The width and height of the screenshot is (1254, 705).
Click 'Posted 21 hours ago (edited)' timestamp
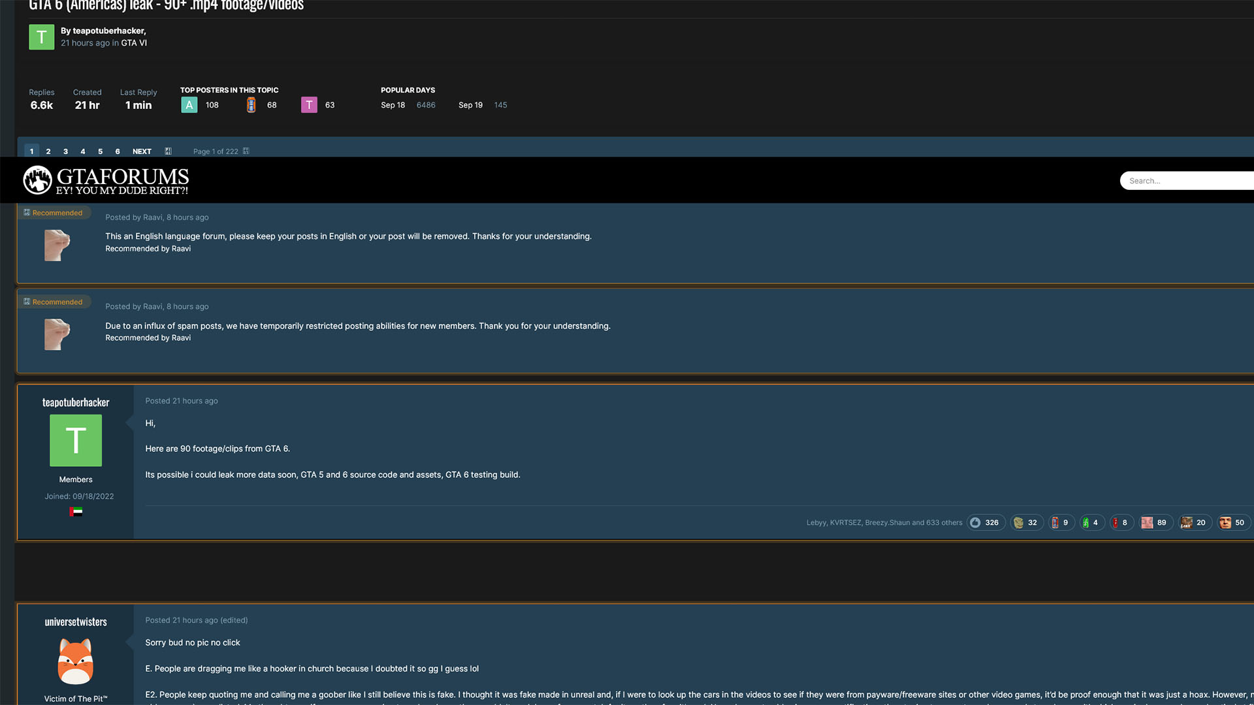(x=196, y=620)
